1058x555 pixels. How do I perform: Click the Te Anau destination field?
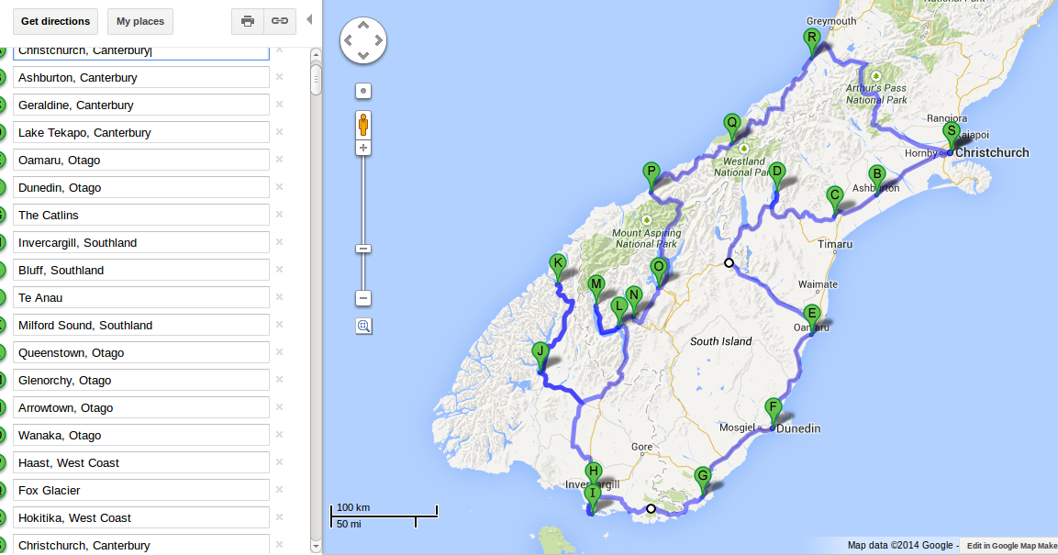(141, 297)
